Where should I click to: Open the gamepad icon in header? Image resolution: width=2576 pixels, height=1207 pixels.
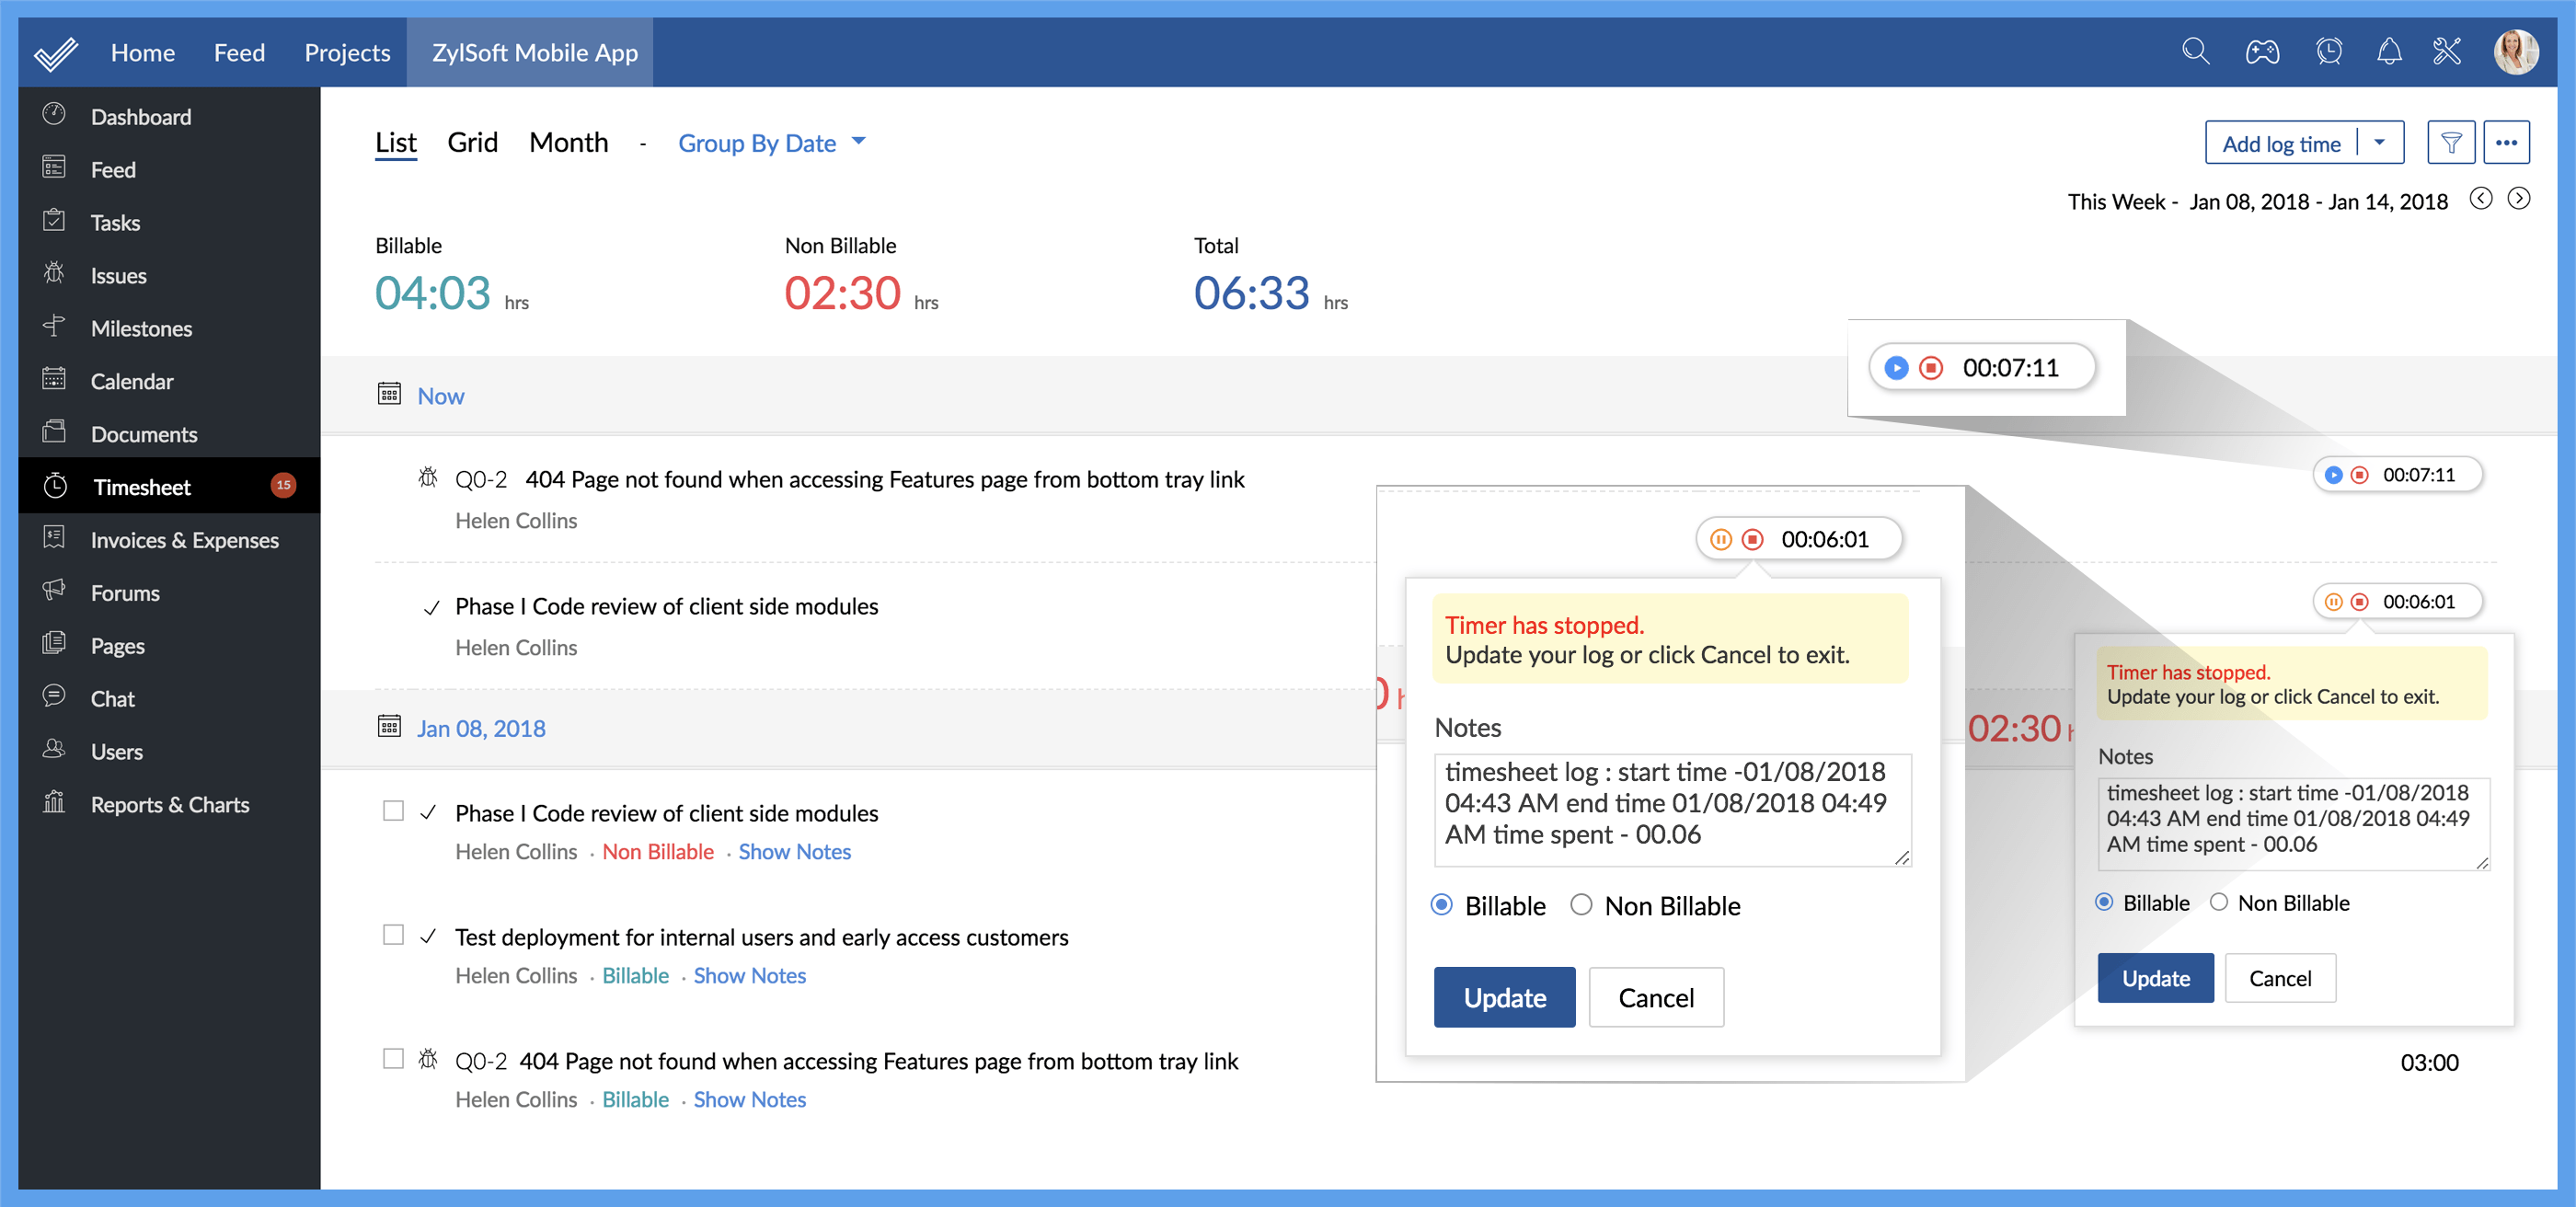click(x=2262, y=51)
